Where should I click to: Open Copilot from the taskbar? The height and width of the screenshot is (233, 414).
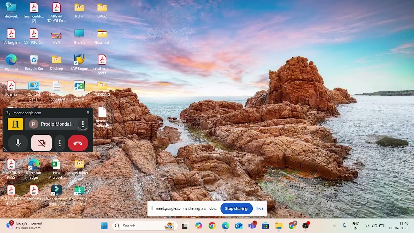[199, 226]
